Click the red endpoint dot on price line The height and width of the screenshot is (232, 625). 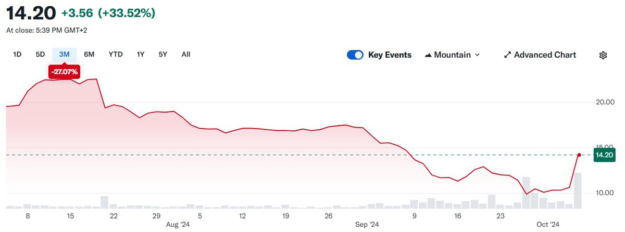pyautogui.click(x=579, y=155)
